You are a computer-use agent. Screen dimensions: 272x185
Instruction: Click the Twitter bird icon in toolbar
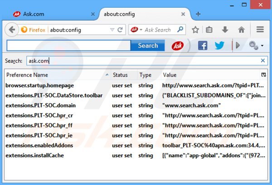point(219,46)
